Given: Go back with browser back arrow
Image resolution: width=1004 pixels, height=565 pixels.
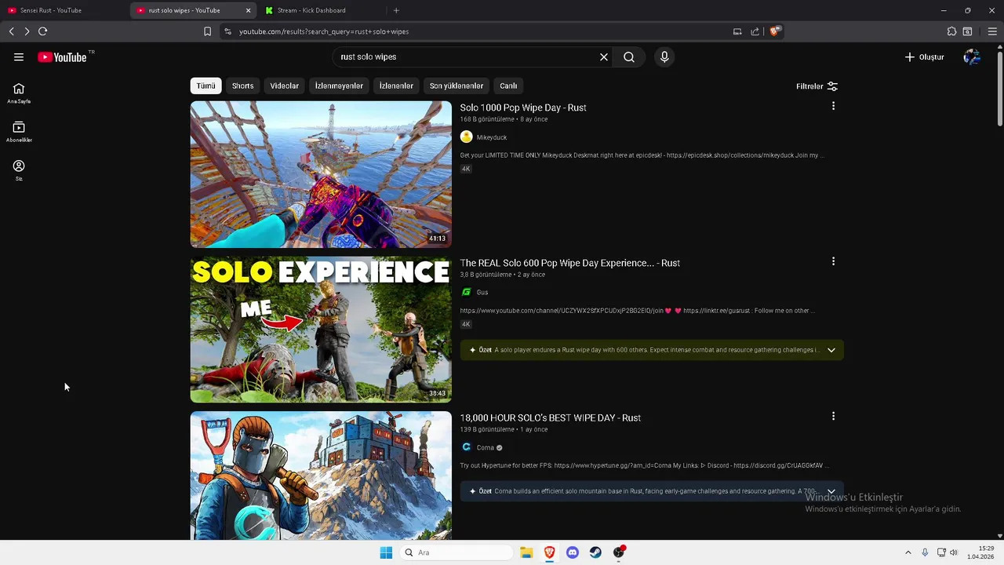Looking at the screenshot, I should coord(11,31).
